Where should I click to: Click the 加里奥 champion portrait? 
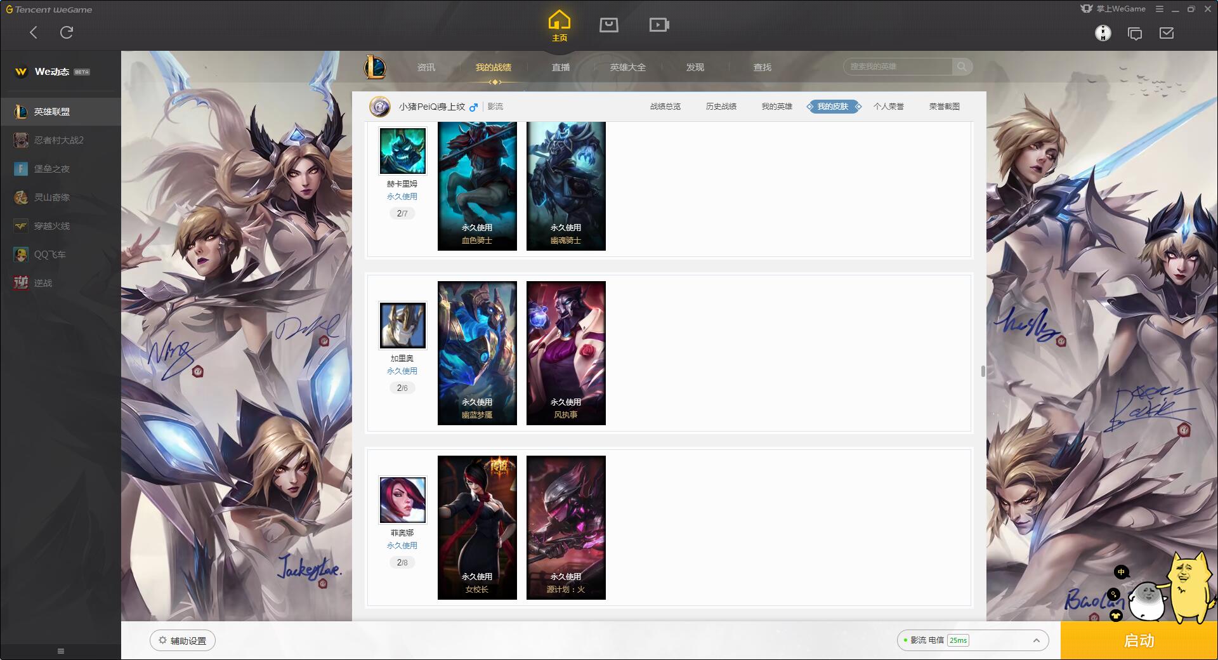click(402, 326)
